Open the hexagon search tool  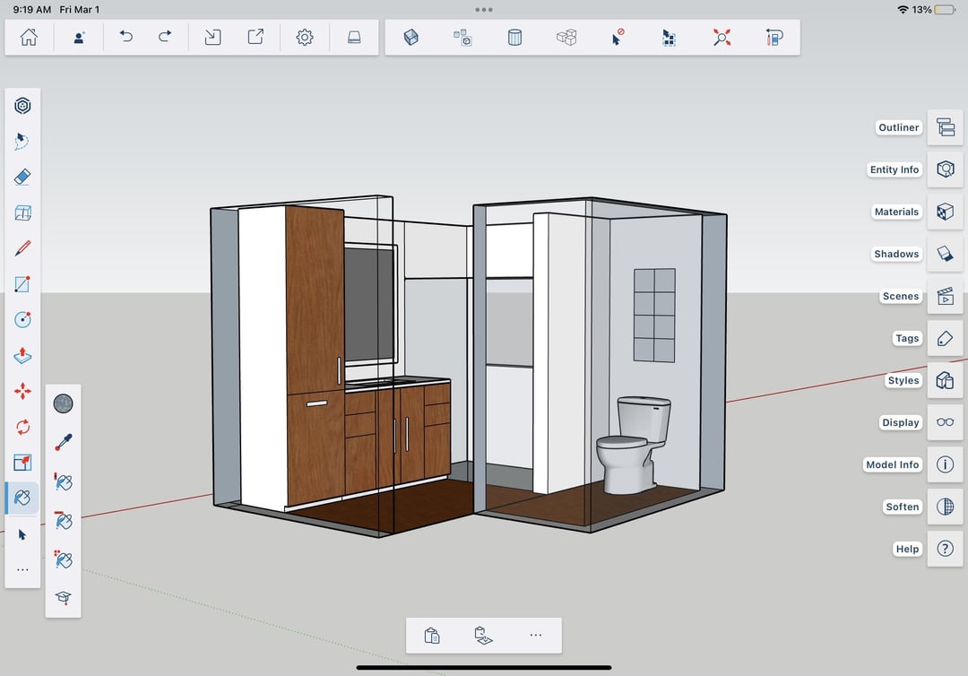coord(22,106)
